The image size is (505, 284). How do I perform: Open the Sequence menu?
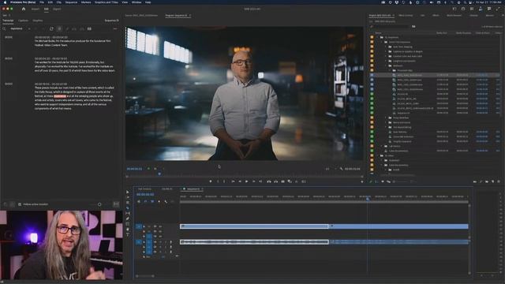[71, 2]
